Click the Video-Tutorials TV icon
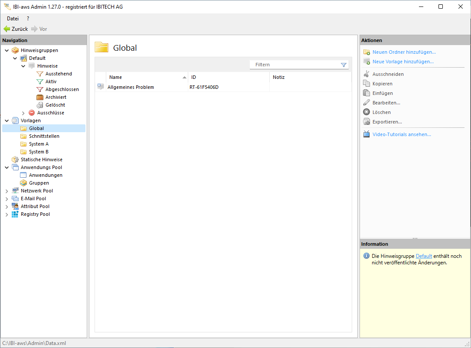This screenshot has width=471, height=348. point(366,134)
